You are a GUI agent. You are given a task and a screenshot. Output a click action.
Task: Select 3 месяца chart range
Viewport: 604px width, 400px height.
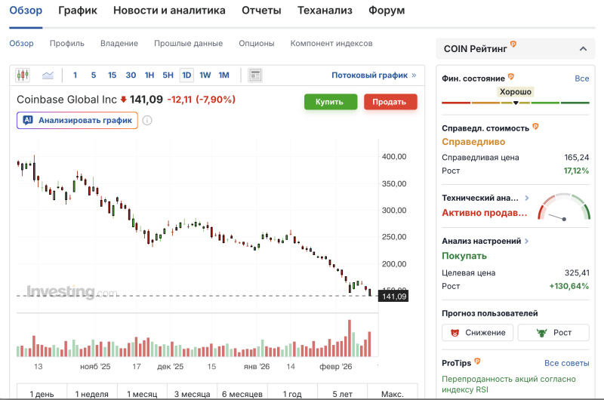click(x=192, y=393)
